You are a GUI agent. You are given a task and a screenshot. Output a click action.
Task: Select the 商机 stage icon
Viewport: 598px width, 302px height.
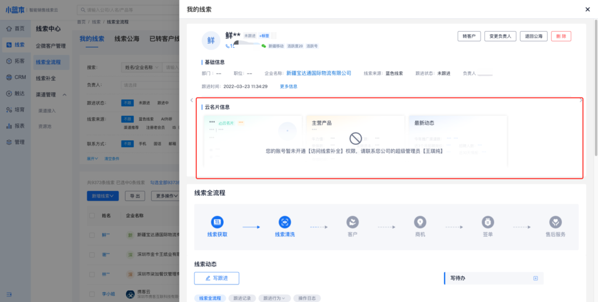[x=419, y=222]
